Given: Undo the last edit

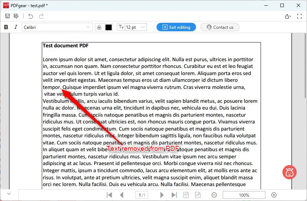Looking at the screenshot, I should click(x=31, y=16).
